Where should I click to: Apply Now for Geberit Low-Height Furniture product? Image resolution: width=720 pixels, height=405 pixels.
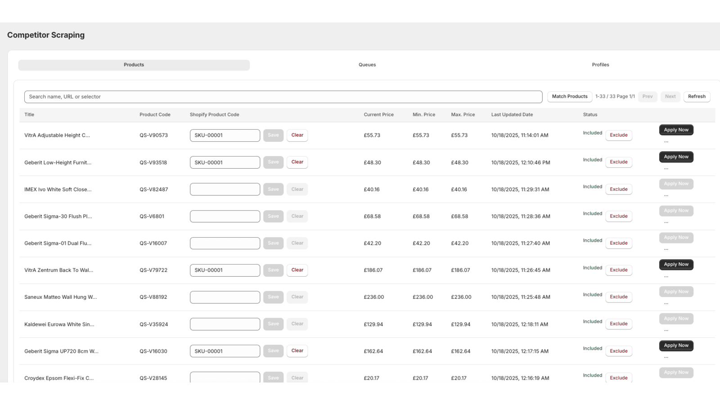(x=676, y=157)
